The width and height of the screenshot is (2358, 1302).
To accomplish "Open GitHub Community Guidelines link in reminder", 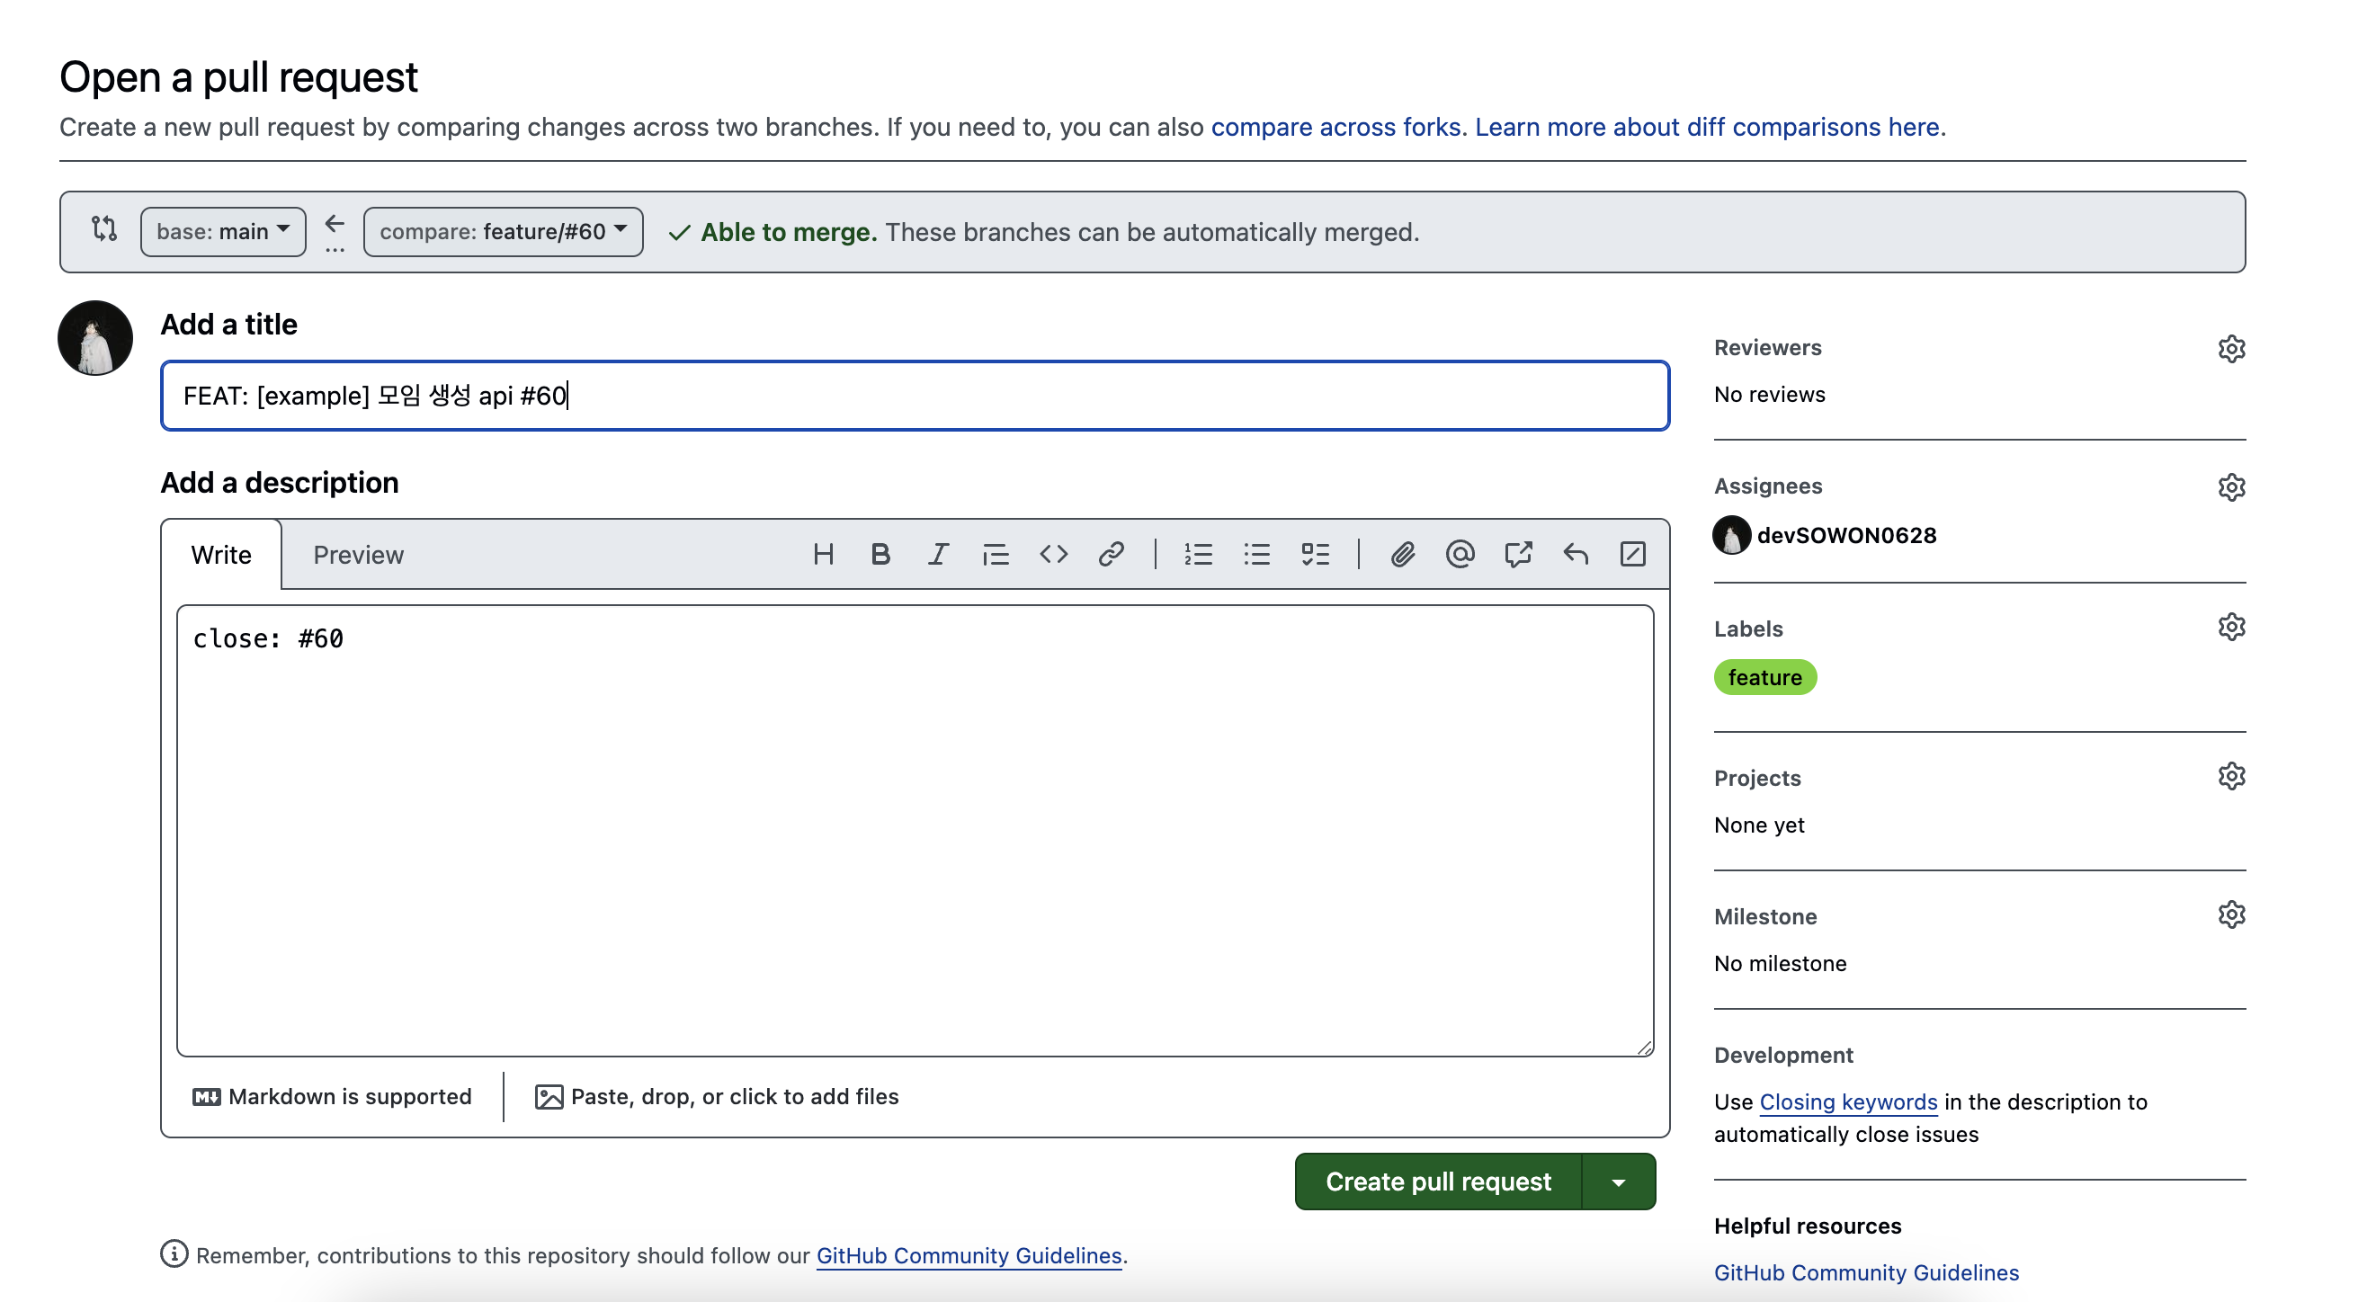I will point(969,1255).
